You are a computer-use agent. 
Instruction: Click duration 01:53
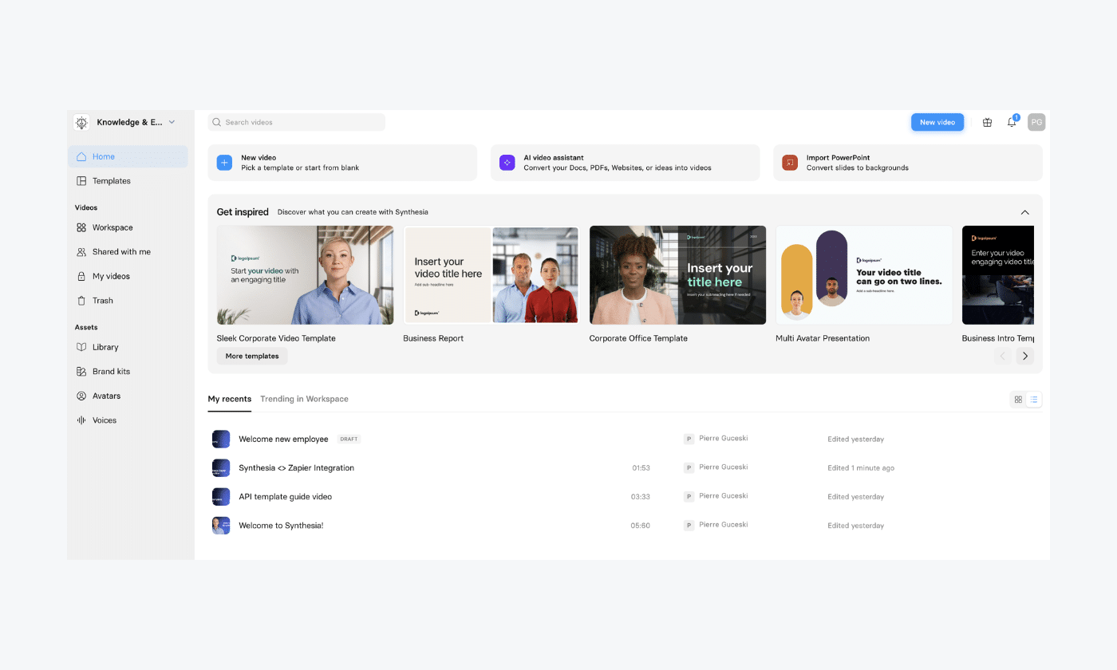tap(641, 468)
